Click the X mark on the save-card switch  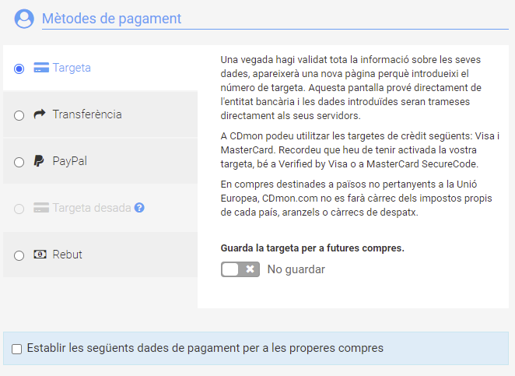(x=250, y=269)
